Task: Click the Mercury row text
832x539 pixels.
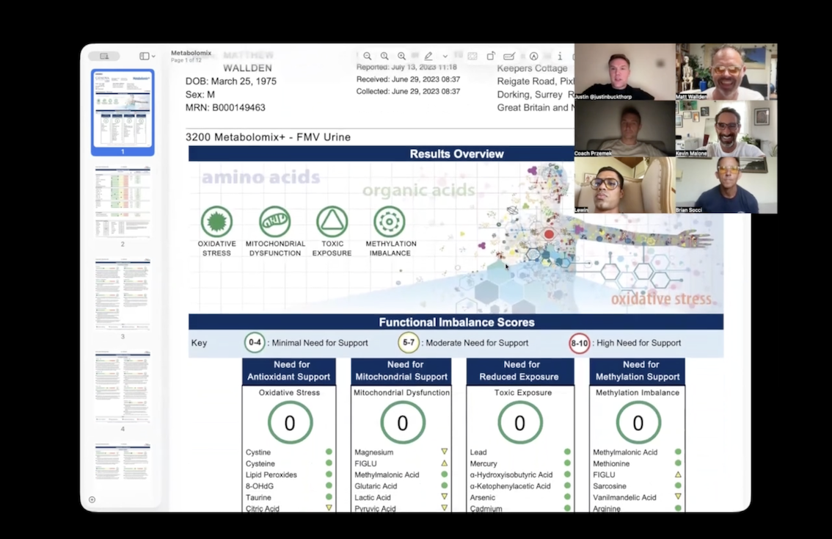Action: [483, 463]
